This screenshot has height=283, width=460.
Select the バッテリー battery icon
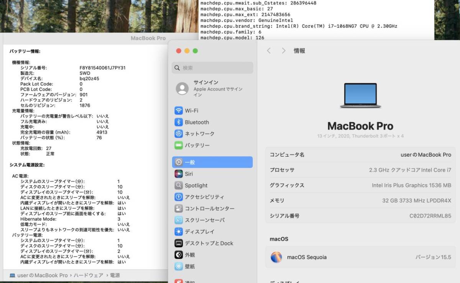pos(179,146)
